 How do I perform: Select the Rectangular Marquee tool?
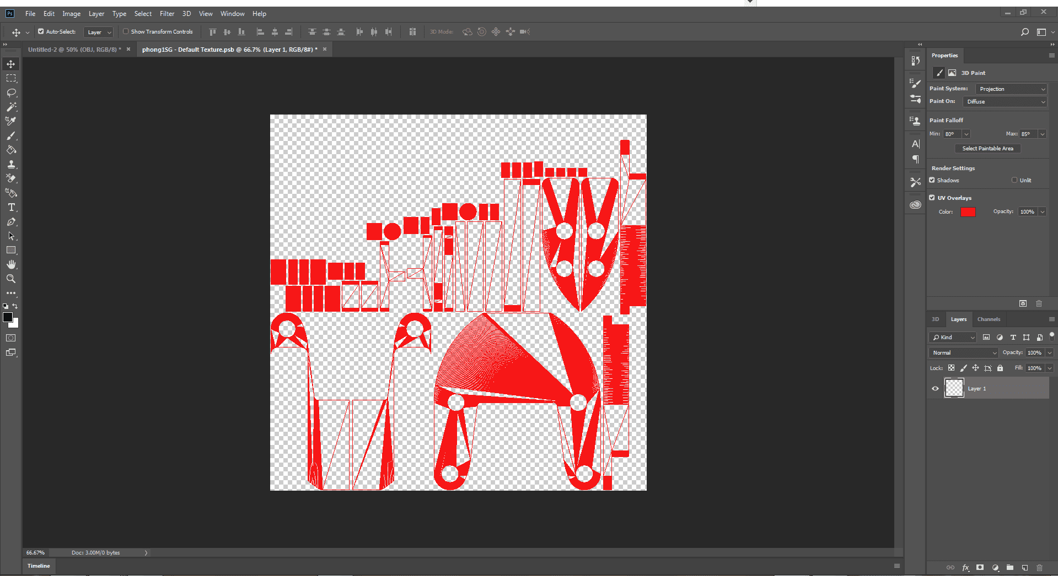coord(11,79)
